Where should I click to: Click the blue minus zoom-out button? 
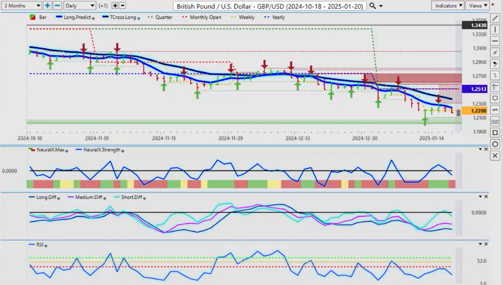point(57,5)
